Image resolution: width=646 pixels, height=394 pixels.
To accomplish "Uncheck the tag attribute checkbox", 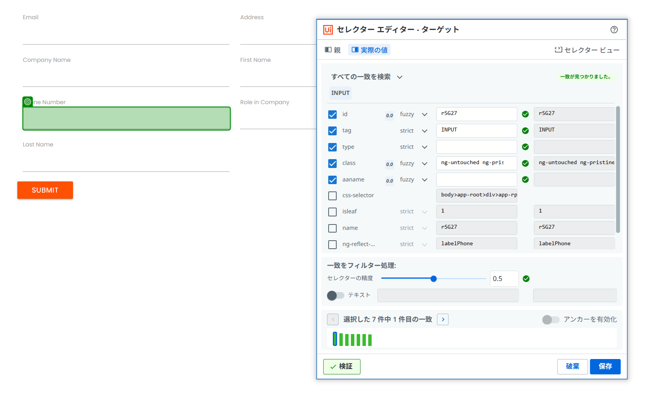I will (x=332, y=131).
